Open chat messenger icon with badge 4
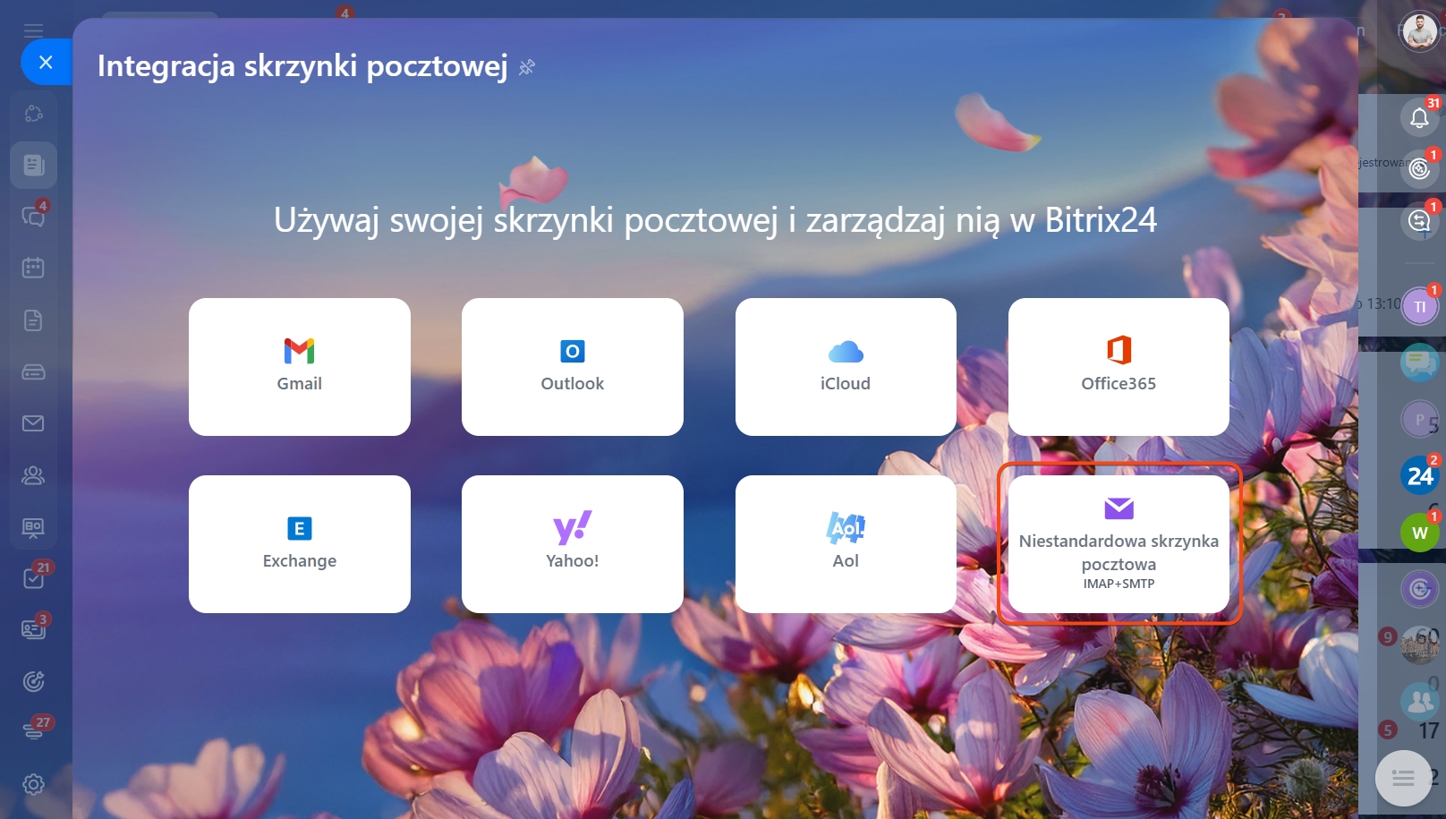Viewport: 1446px width, 819px height. point(33,216)
